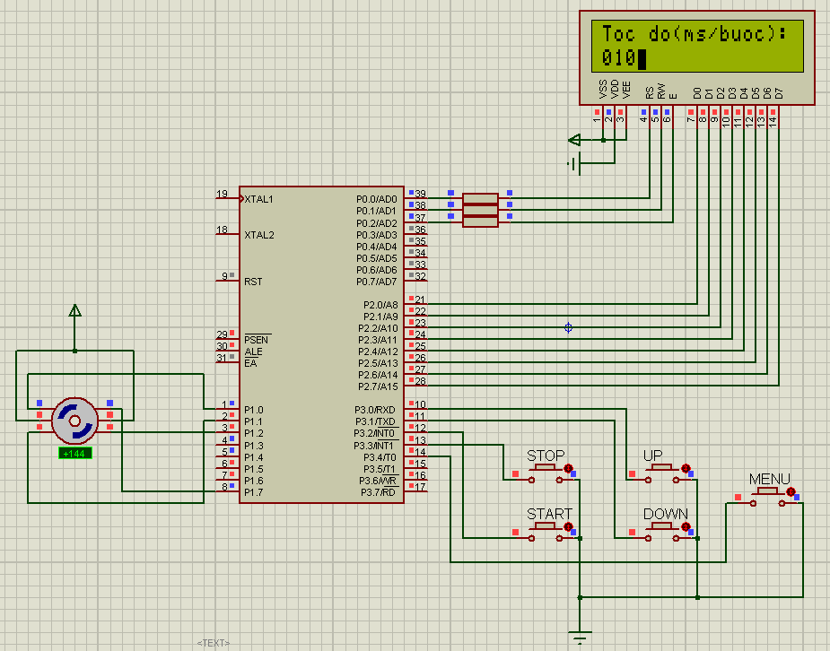The image size is (830, 651).
Task: Select the ground symbol below buttons
Action: pos(581,636)
